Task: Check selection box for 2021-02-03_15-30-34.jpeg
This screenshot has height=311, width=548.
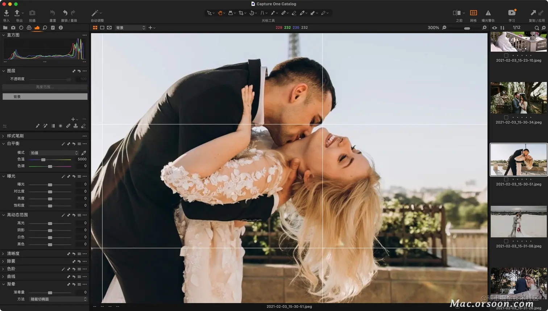Action: point(506,117)
